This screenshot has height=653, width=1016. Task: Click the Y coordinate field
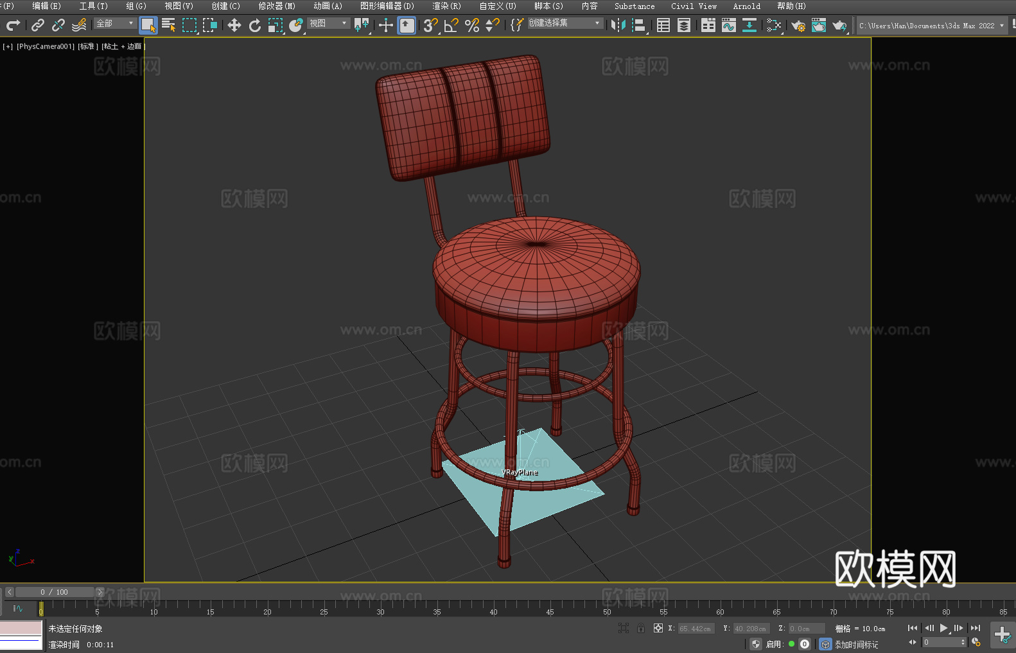tap(751, 629)
